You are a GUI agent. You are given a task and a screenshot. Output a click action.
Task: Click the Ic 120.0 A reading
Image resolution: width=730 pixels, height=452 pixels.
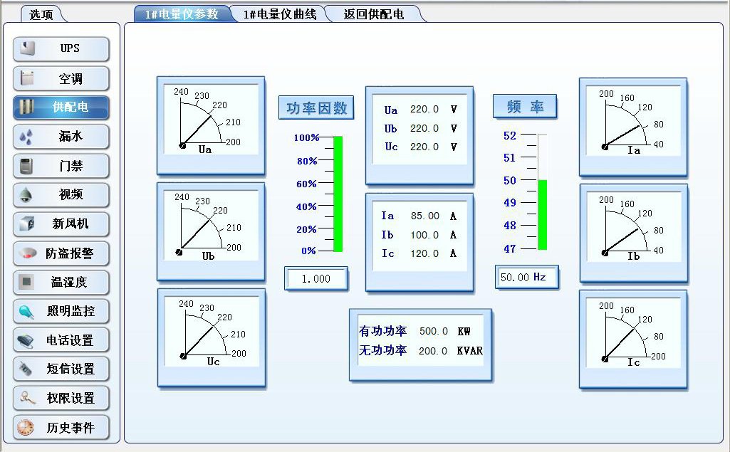[x=419, y=253]
